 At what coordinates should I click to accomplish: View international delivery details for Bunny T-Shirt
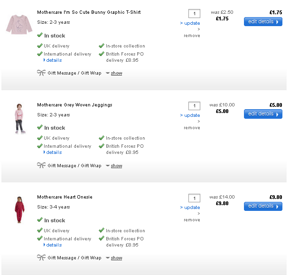click(54, 60)
